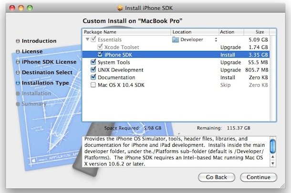Uncheck the System Tools checkbox
Viewport: 291px width, 193px height.
[x=94, y=62]
